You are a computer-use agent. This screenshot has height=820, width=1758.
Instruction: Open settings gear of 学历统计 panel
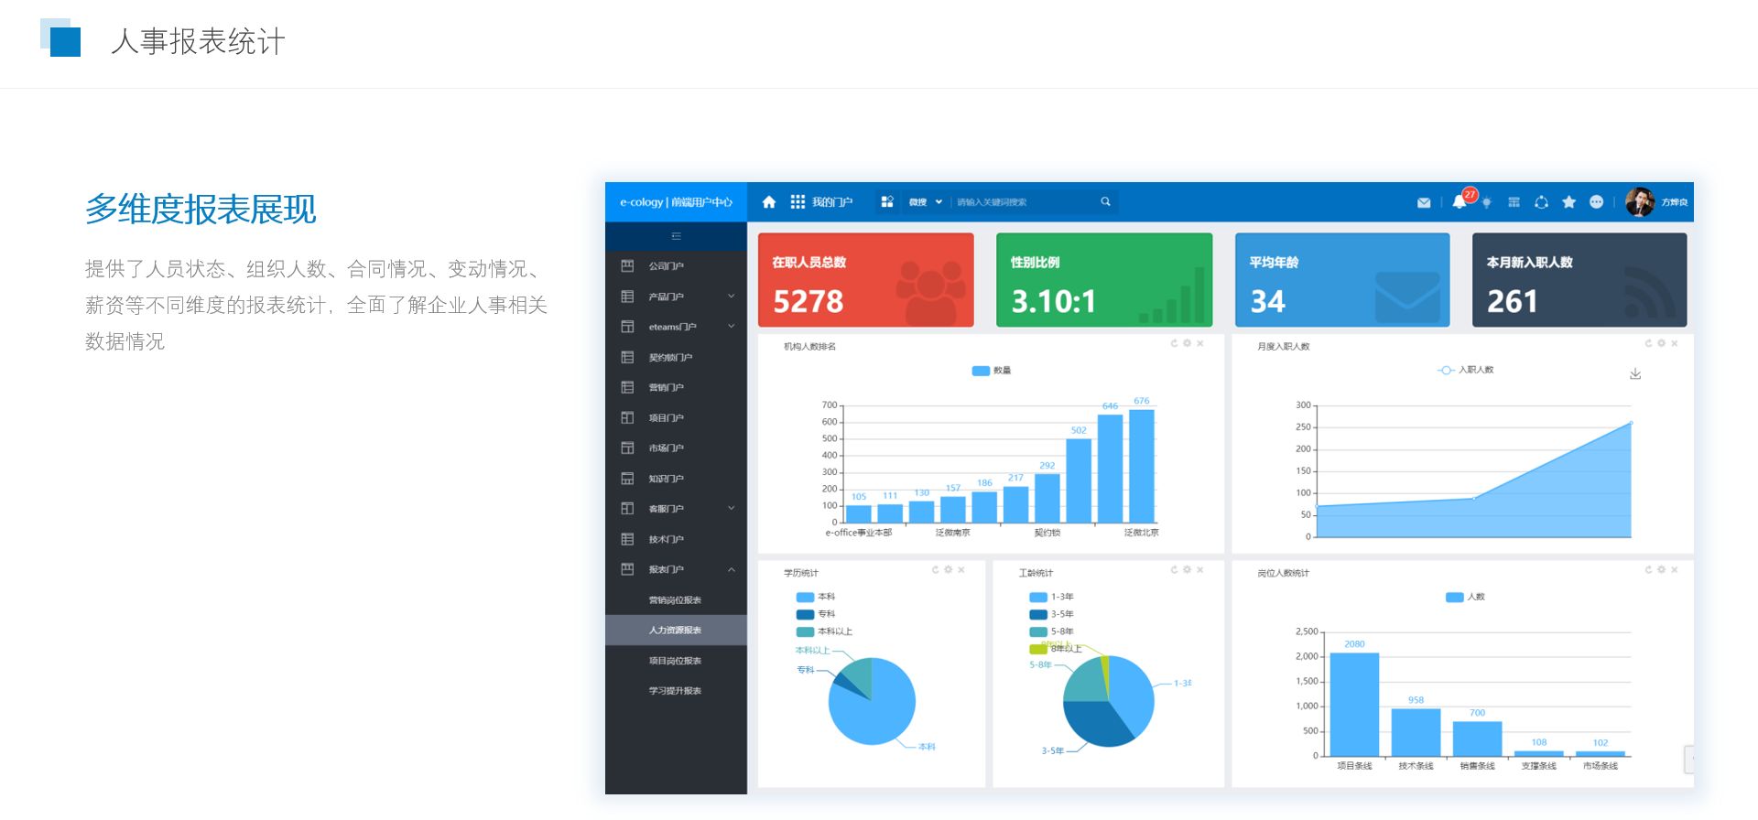(x=949, y=569)
